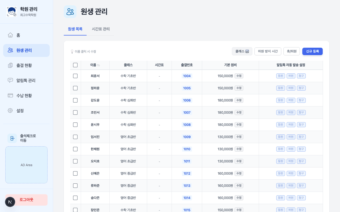Open attendance number link 1004
The width and height of the screenshot is (340, 212).
(187, 76)
